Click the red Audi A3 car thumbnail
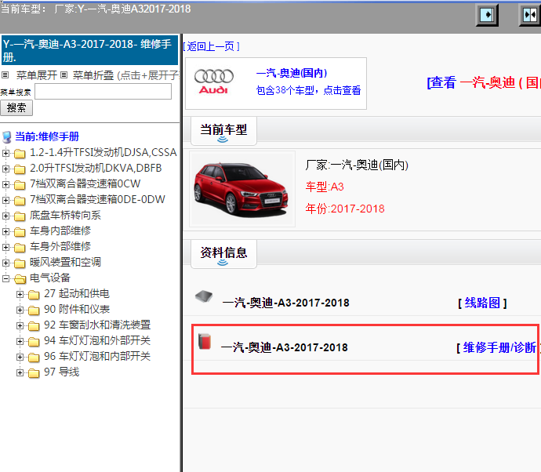 (x=241, y=189)
